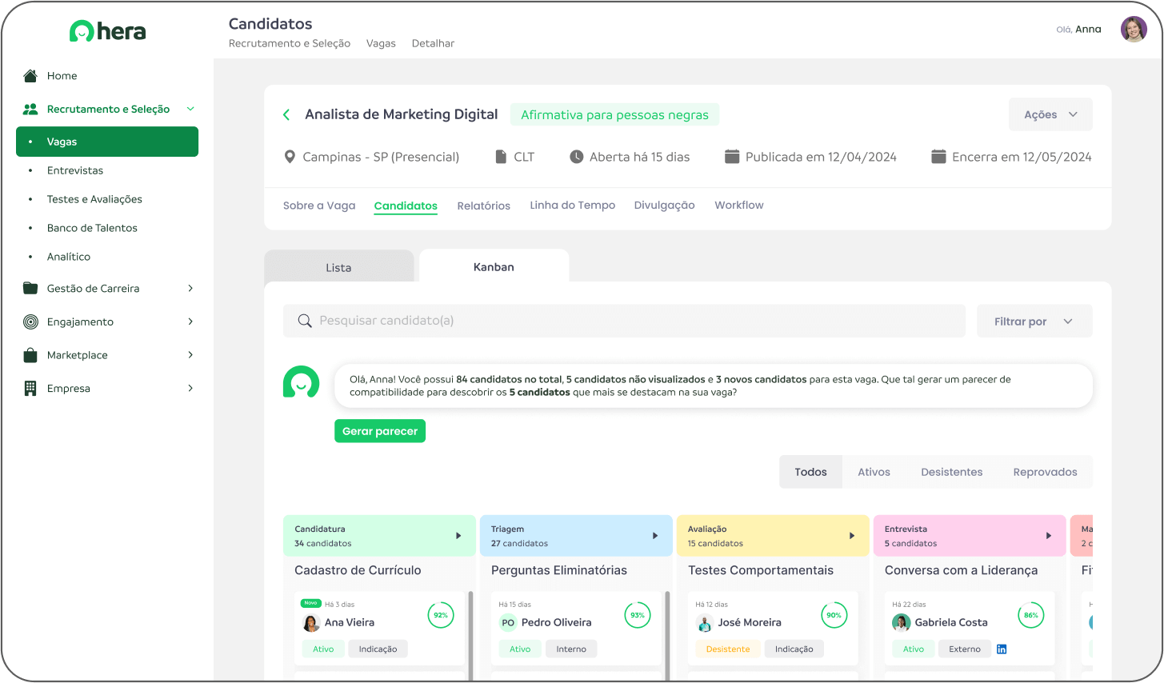The width and height of the screenshot is (1164, 683).
Task: Click the Marketplace bag icon
Action: (30, 355)
